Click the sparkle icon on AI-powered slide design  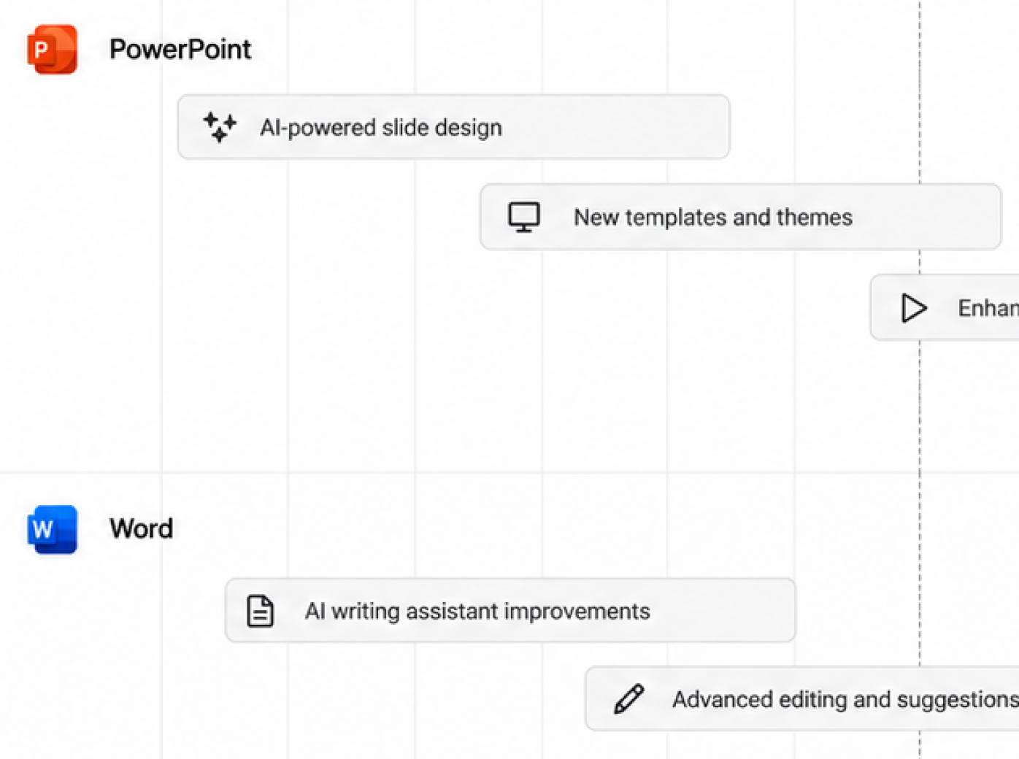coord(220,127)
